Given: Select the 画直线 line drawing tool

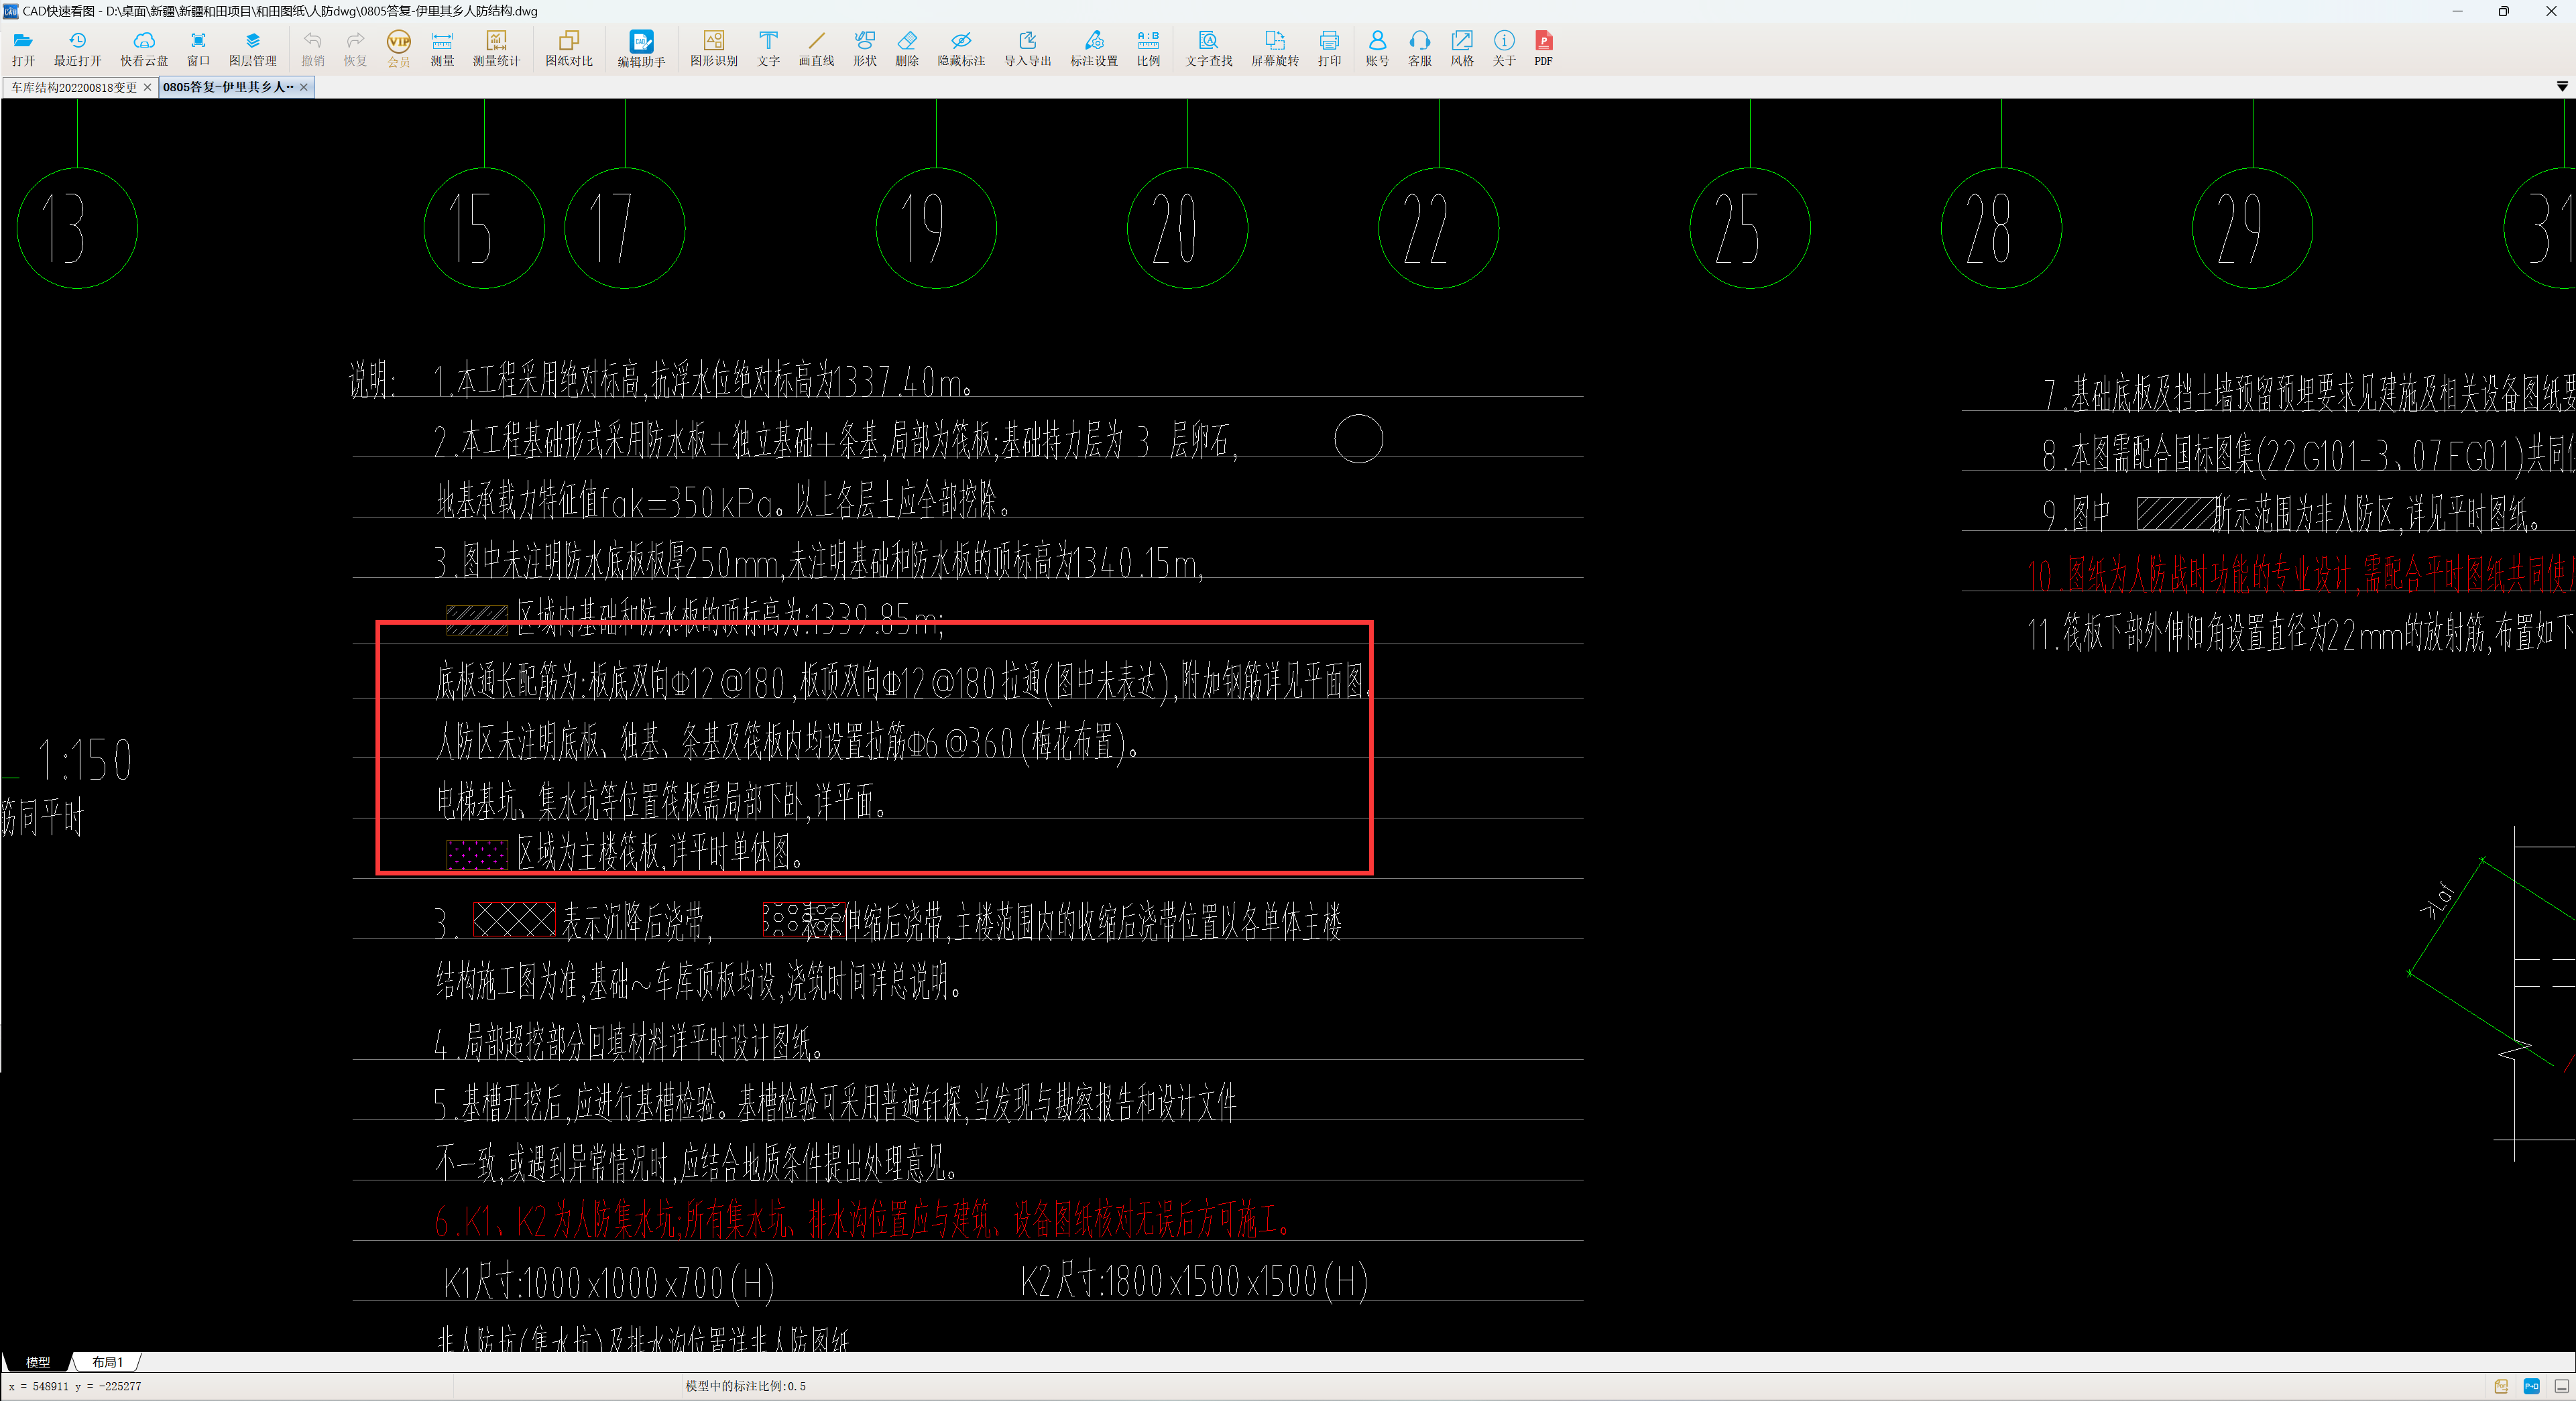Looking at the screenshot, I should pos(816,48).
